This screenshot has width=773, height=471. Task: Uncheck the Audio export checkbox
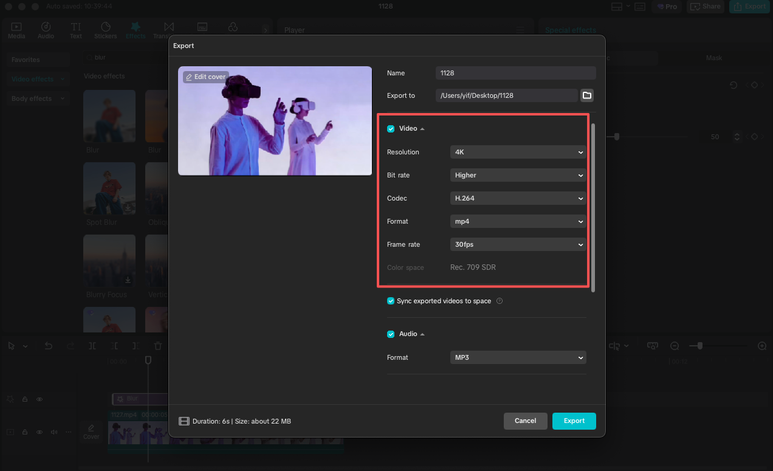[390, 334]
